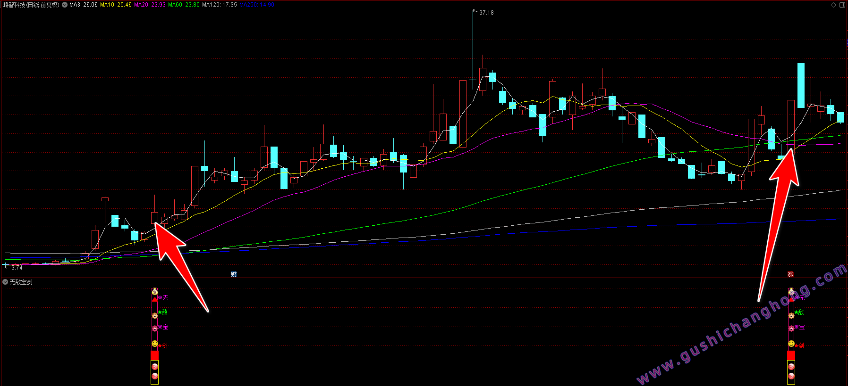Click the right signal's ★剑 label
This screenshot has width=848, height=386.
click(x=799, y=345)
